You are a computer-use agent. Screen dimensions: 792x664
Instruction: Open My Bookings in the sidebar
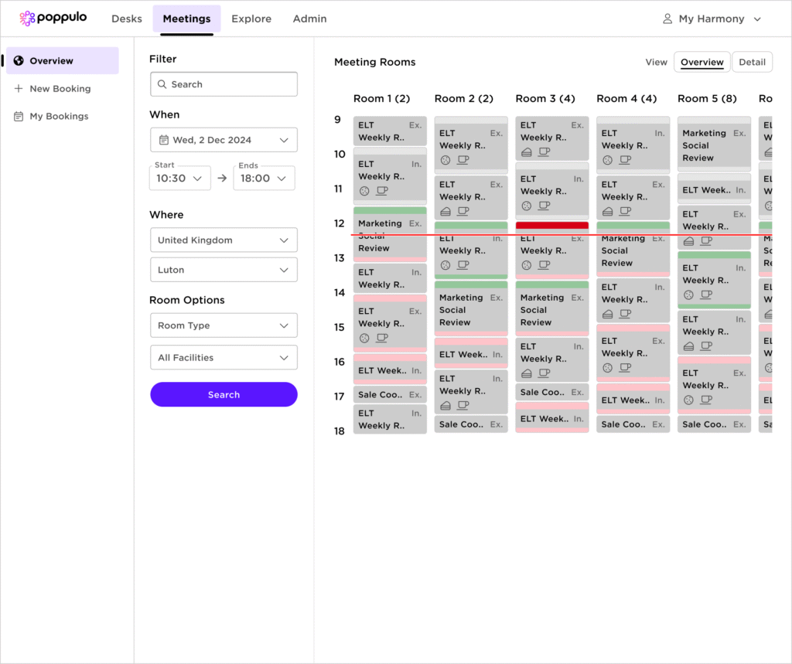(x=59, y=117)
